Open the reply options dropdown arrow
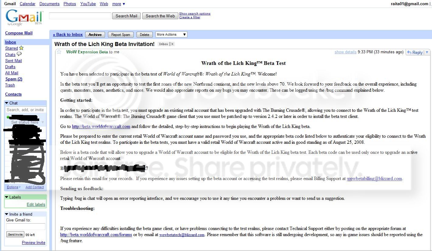 point(427,52)
